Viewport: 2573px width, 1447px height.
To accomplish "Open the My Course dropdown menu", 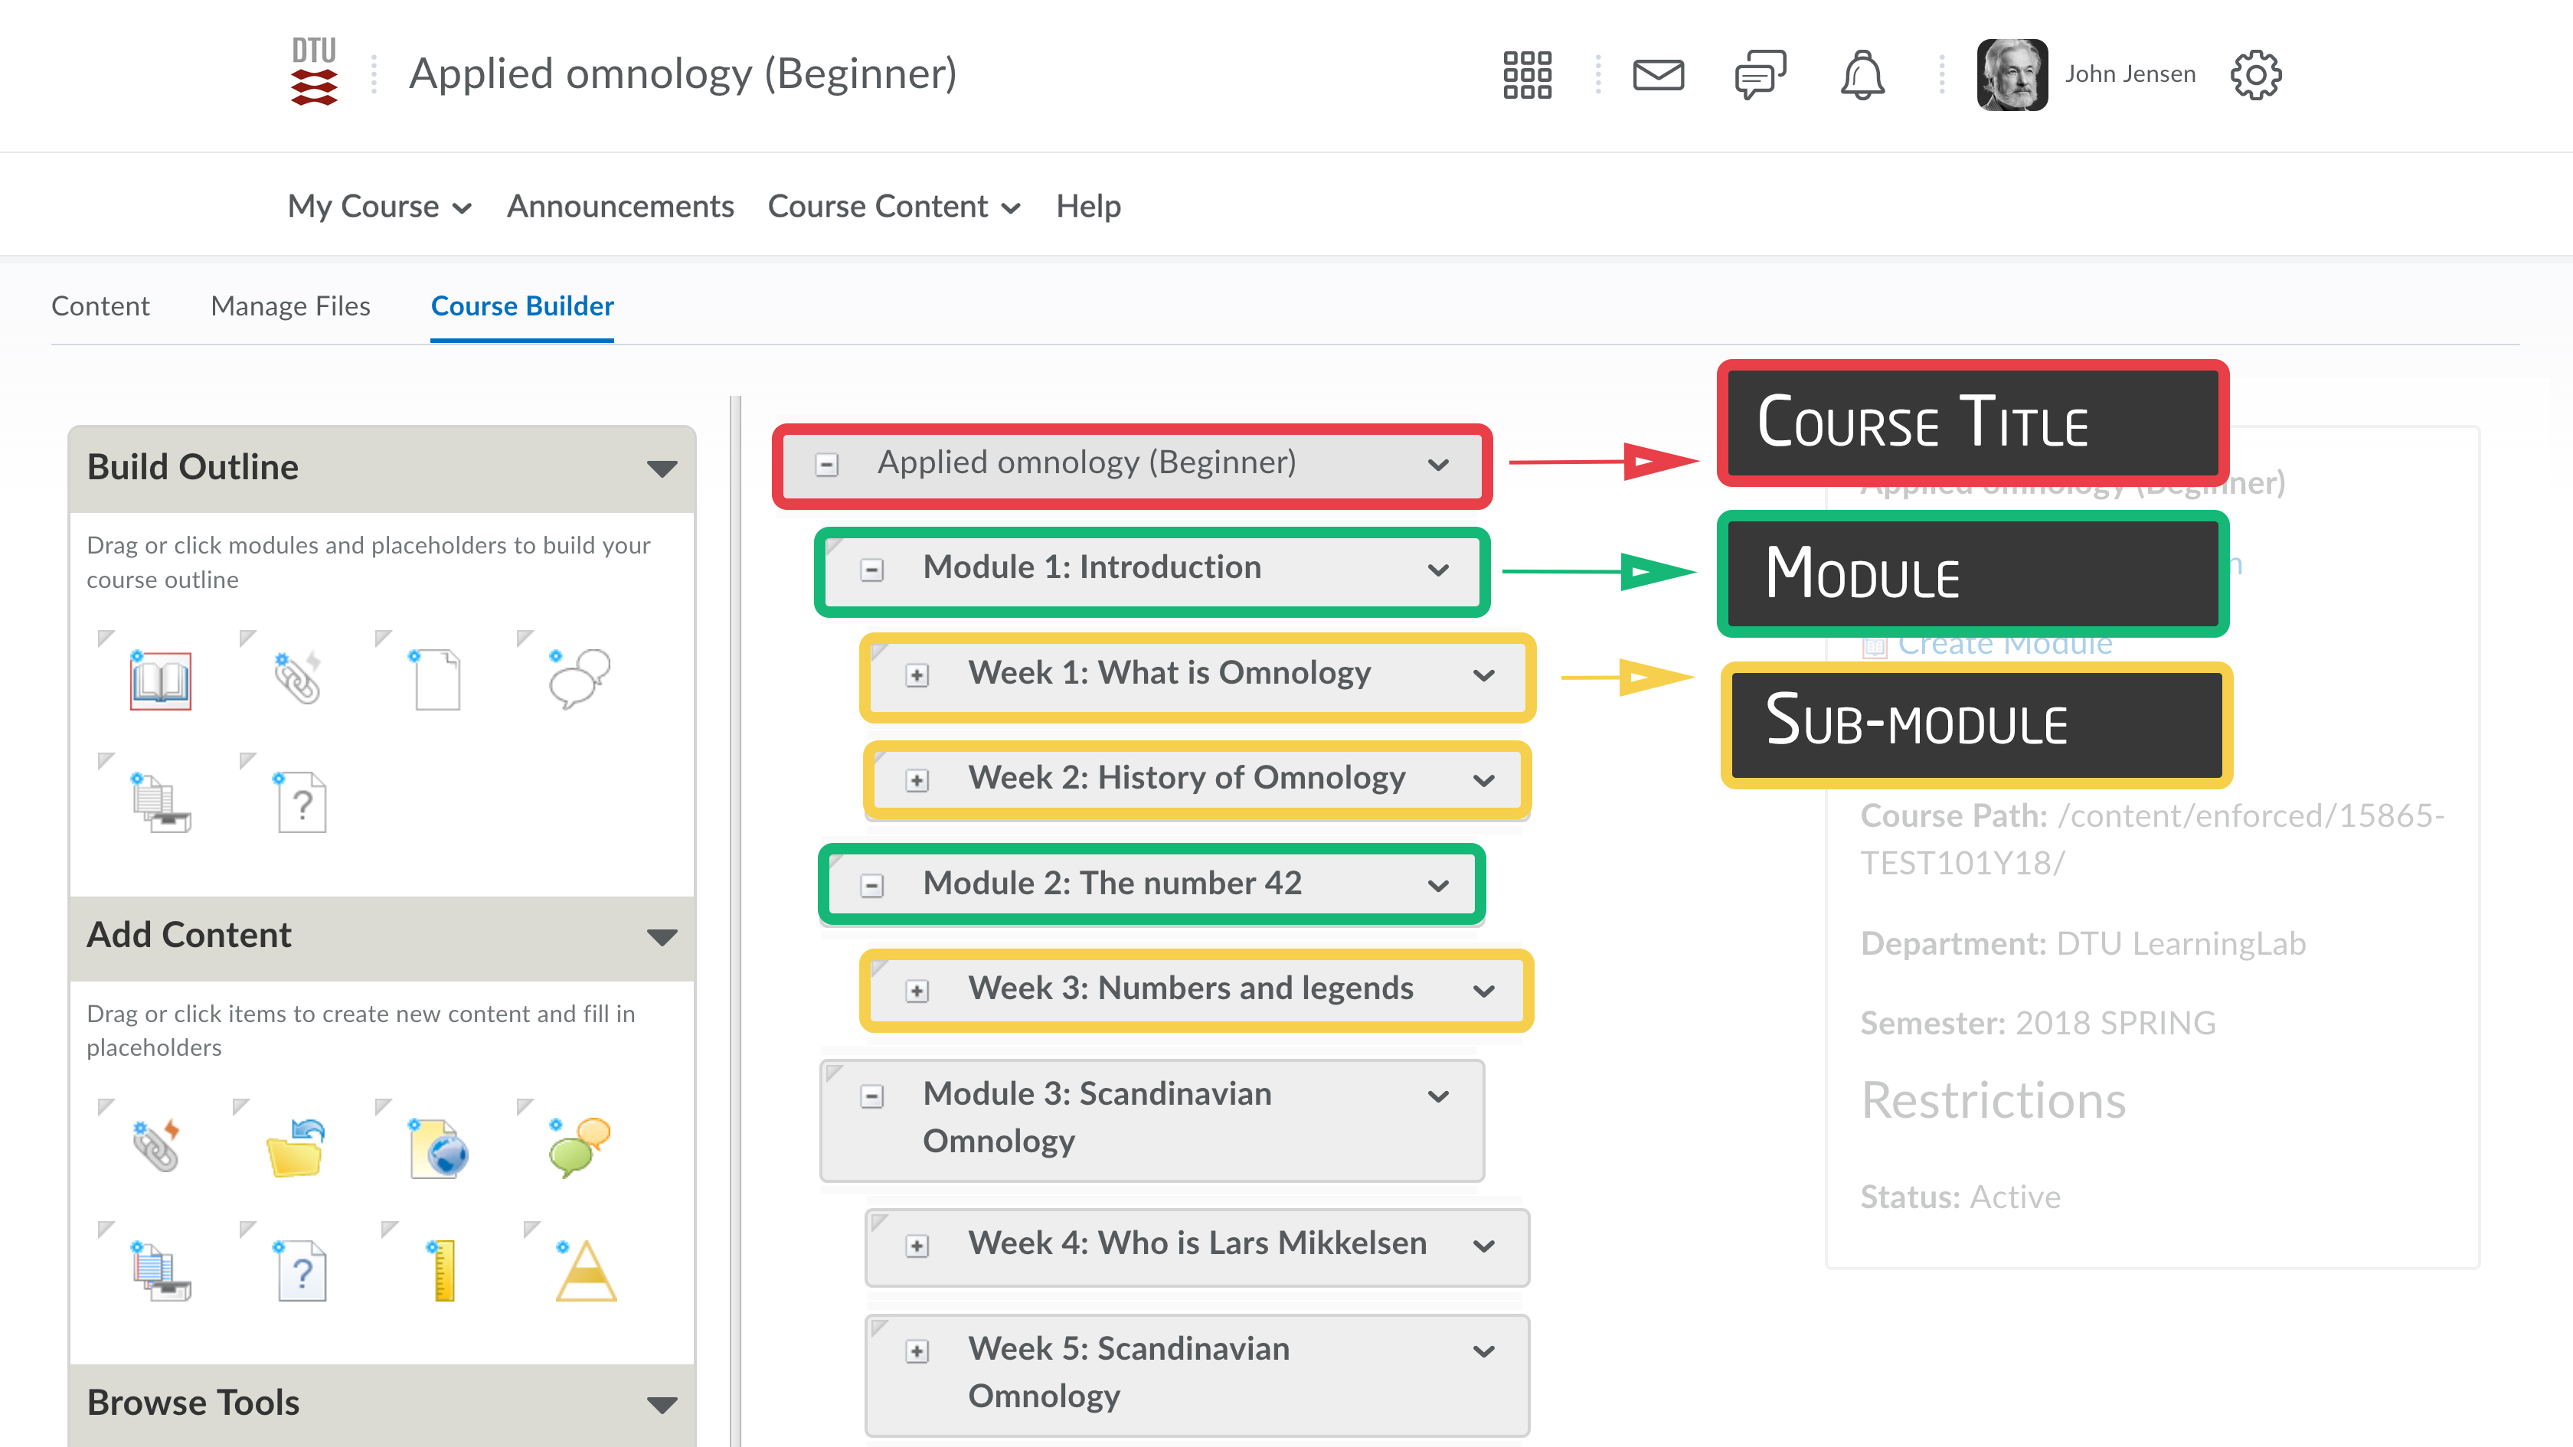I will 378,207.
